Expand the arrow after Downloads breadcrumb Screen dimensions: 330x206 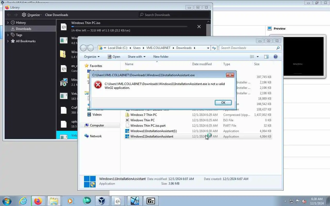[195, 48]
